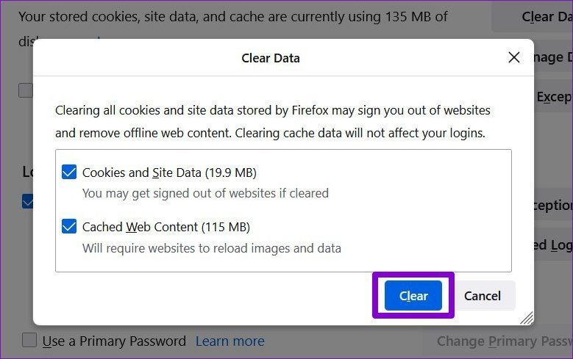Open the partially visible Saved Logins button
The width and height of the screenshot is (573, 359).
pyautogui.click(x=553, y=245)
